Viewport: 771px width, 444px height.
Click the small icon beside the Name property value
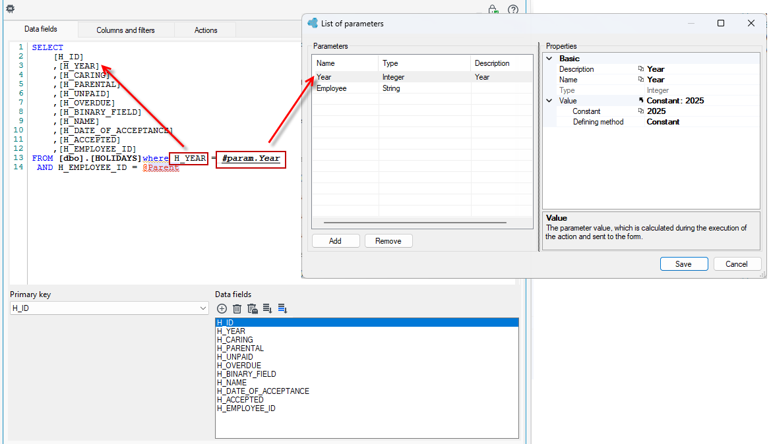coord(640,79)
